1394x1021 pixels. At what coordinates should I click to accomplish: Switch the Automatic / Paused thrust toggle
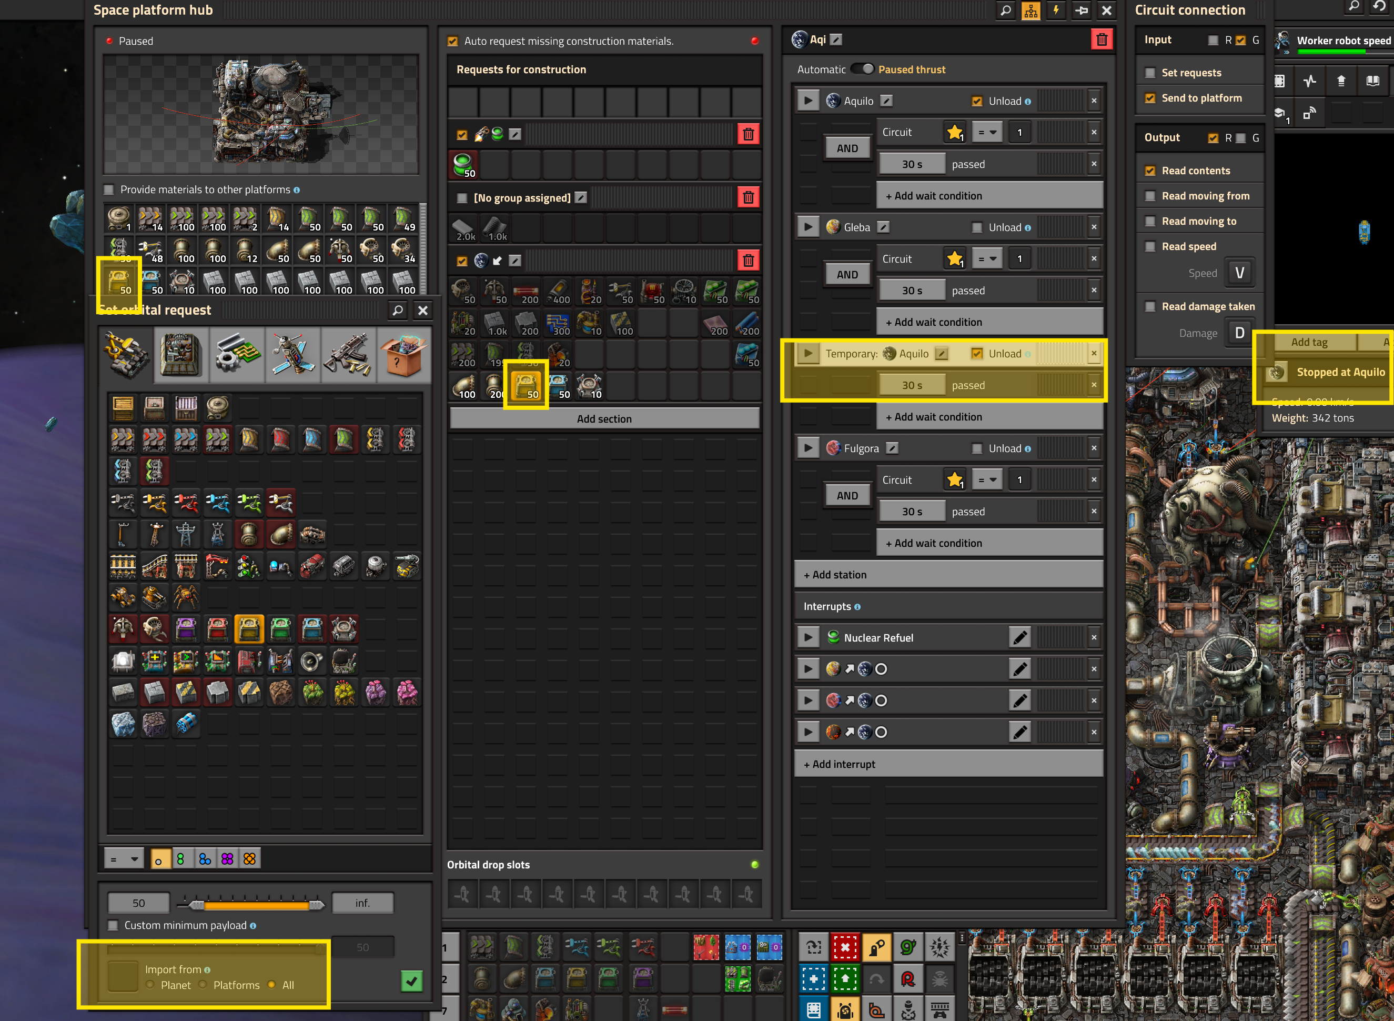point(862,69)
